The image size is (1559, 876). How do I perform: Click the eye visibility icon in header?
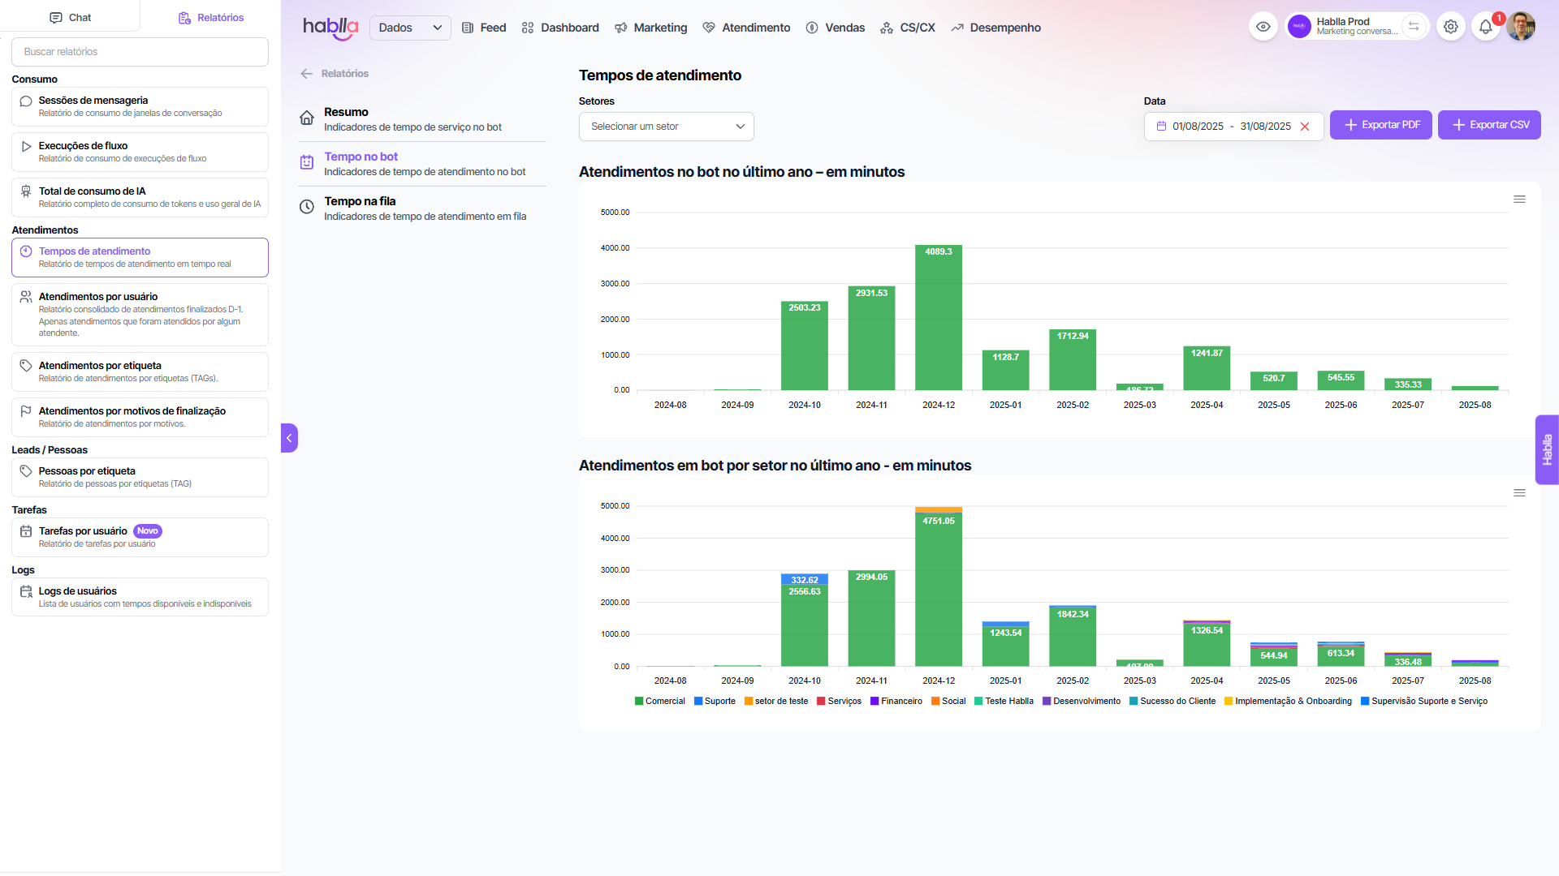[x=1263, y=27]
